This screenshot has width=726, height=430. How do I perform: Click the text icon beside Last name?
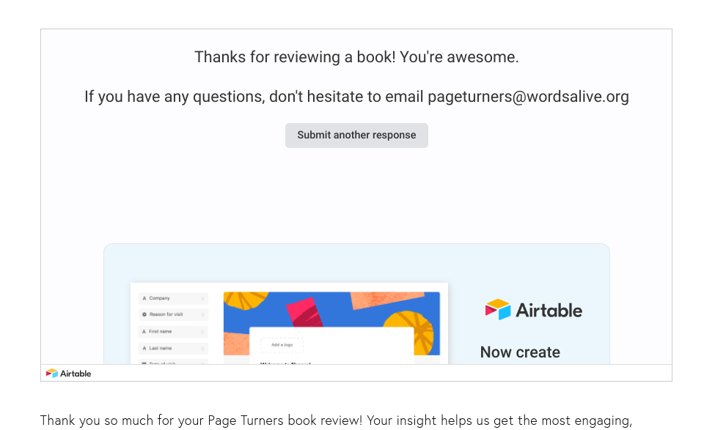pos(144,348)
